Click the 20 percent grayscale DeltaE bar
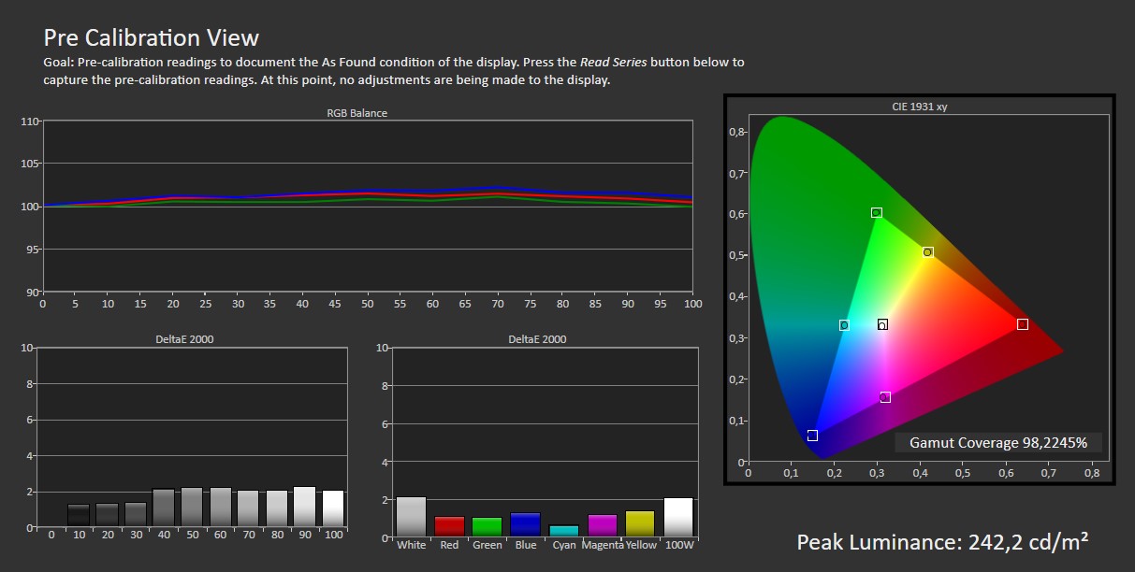Screen dimensions: 1135x572 click(107, 515)
